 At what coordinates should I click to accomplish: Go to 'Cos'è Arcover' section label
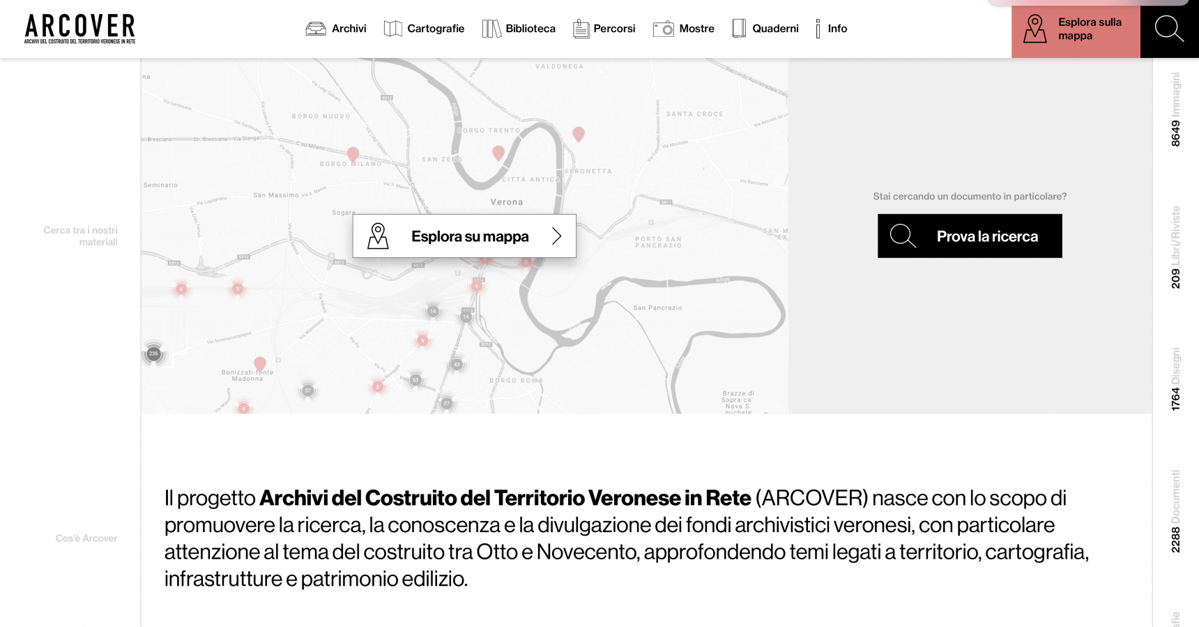(86, 538)
